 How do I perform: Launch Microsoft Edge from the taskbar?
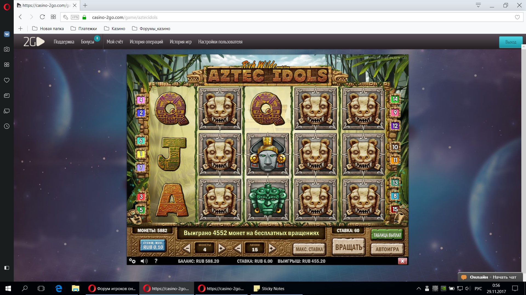[59, 288]
